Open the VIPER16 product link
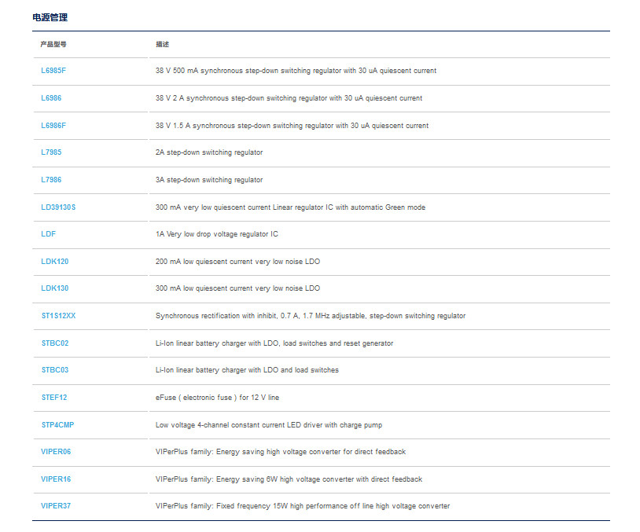Image resolution: width=640 pixels, height=532 pixels. coord(56,479)
